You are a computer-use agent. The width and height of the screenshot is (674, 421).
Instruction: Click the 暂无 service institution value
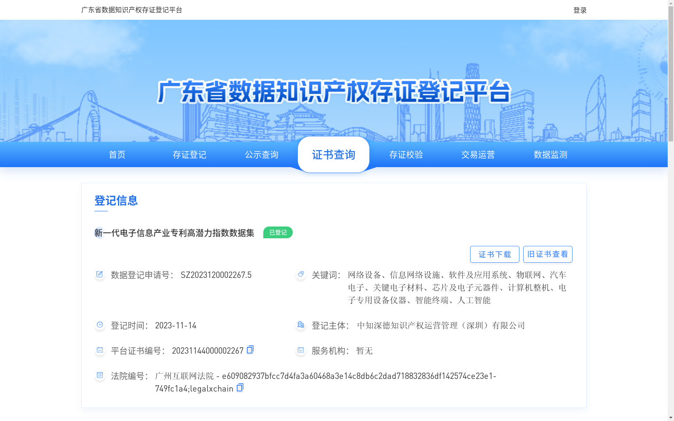(x=364, y=351)
